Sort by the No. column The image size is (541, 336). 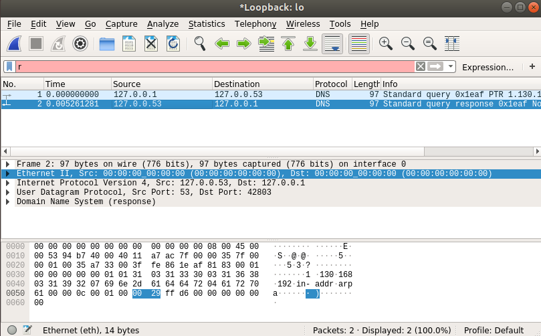(23, 84)
